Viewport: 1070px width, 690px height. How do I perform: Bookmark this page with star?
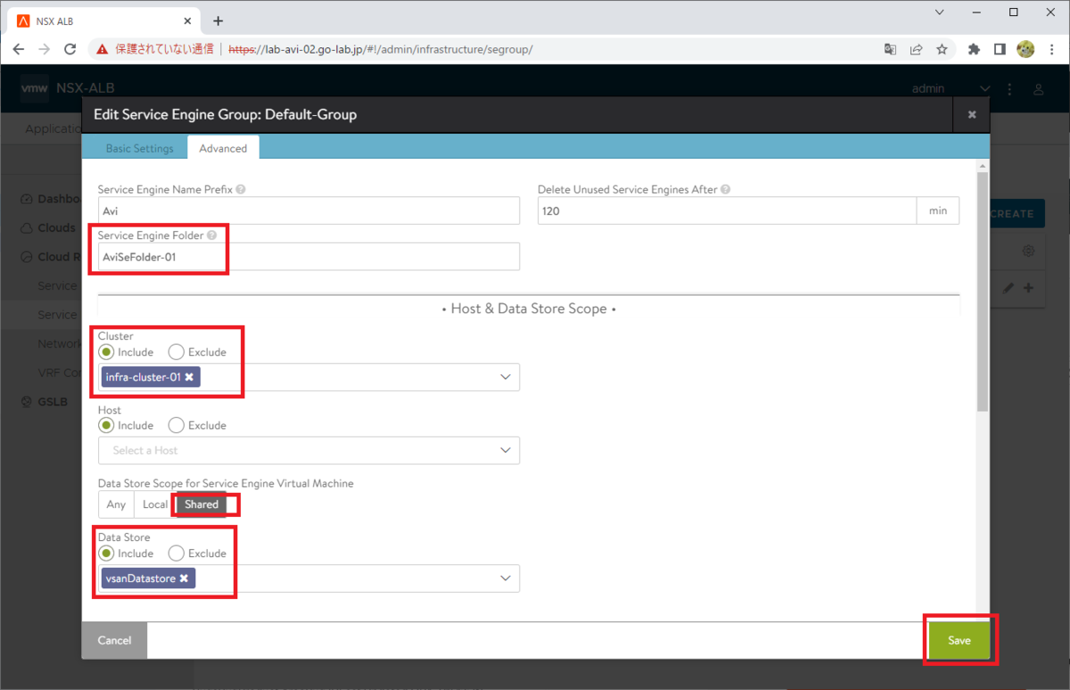[x=942, y=50]
